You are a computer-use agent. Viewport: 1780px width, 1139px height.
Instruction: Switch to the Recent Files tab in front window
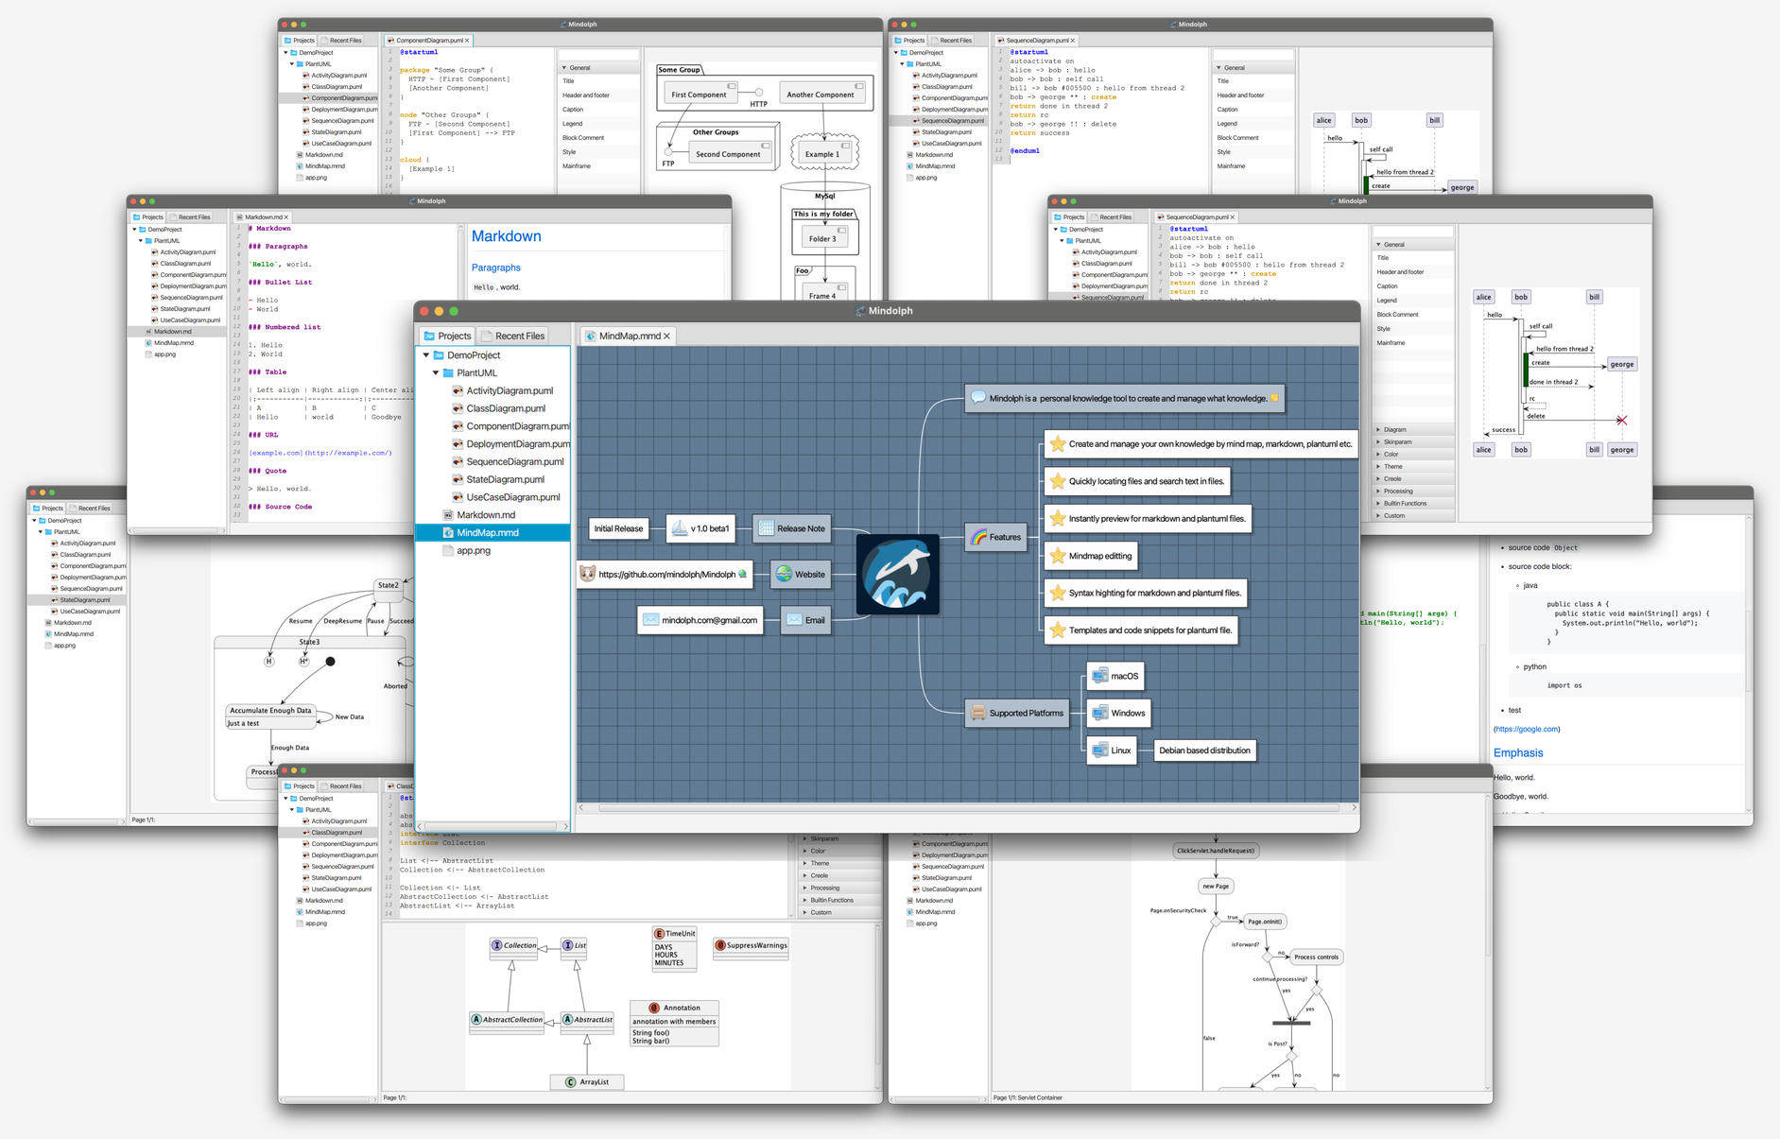(513, 336)
